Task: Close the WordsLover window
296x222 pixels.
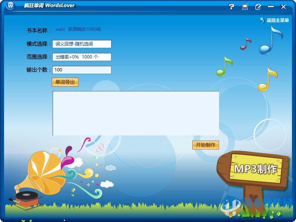Action: 283,7
